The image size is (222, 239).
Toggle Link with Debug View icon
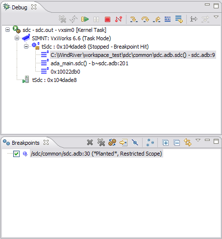(188, 142)
